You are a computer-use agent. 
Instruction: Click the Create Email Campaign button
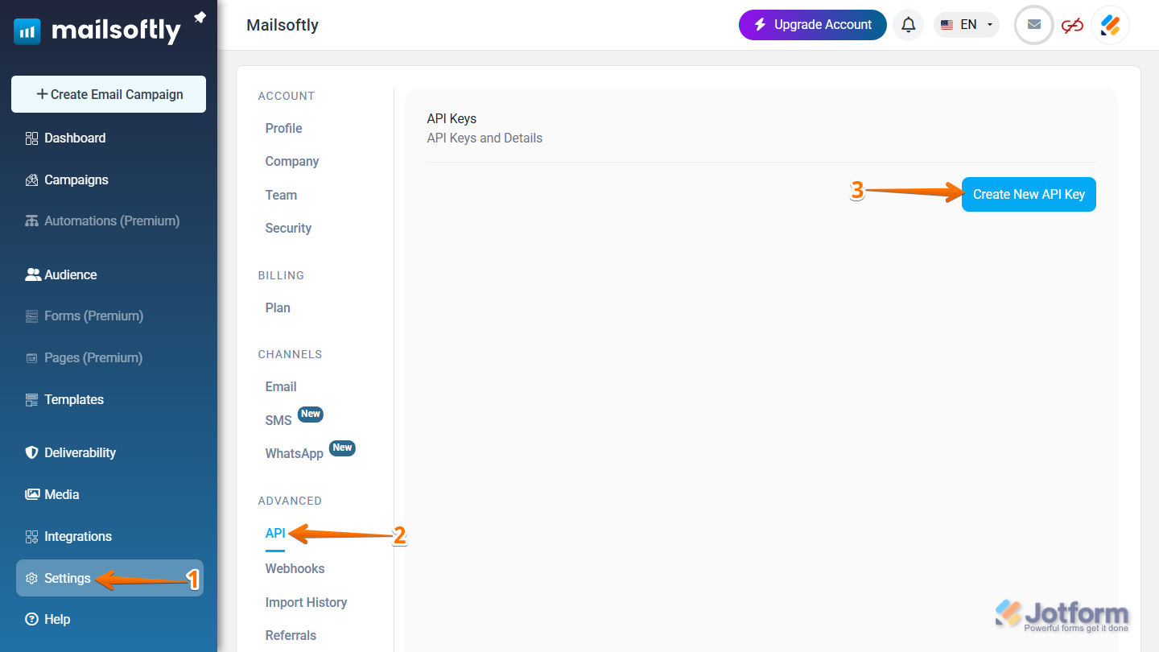[x=108, y=94]
